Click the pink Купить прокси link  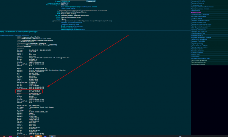point(196,13)
